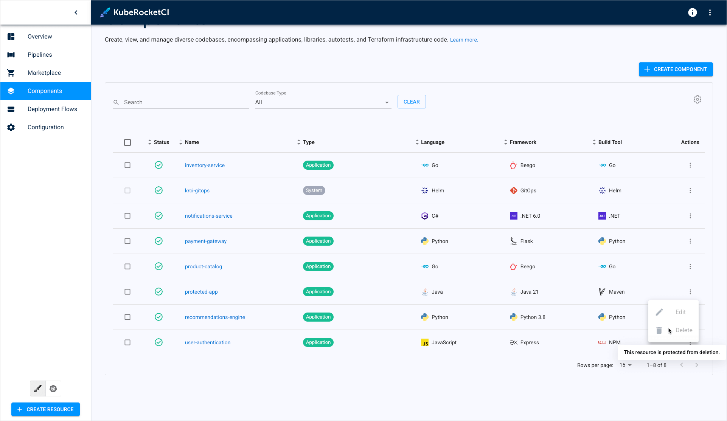This screenshot has height=421, width=727.
Task: Click the Kubernetes wheel icon in the sidebar
Action: click(53, 388)
